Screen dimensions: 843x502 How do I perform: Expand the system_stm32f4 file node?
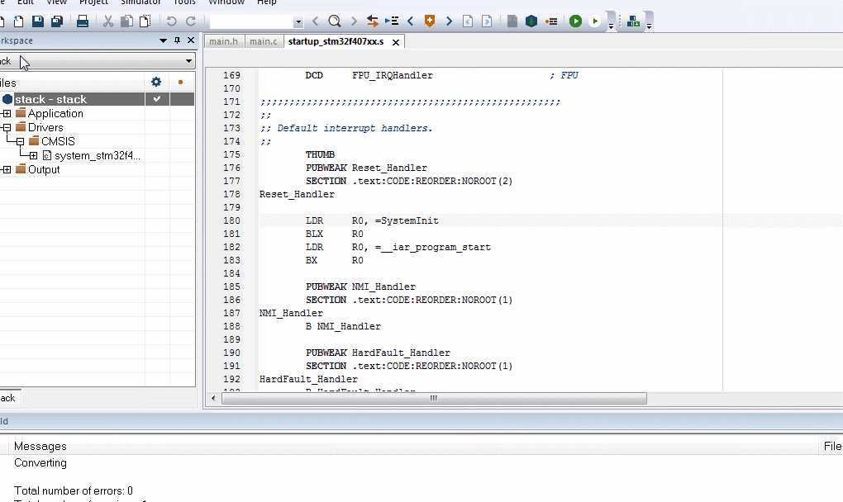click(33, 156)
